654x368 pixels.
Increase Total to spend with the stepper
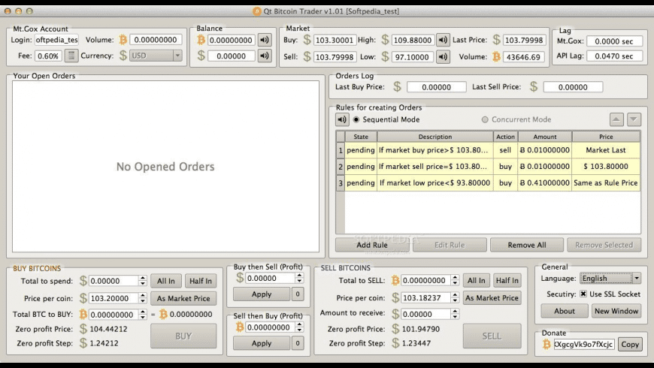(x=143, y=278)
